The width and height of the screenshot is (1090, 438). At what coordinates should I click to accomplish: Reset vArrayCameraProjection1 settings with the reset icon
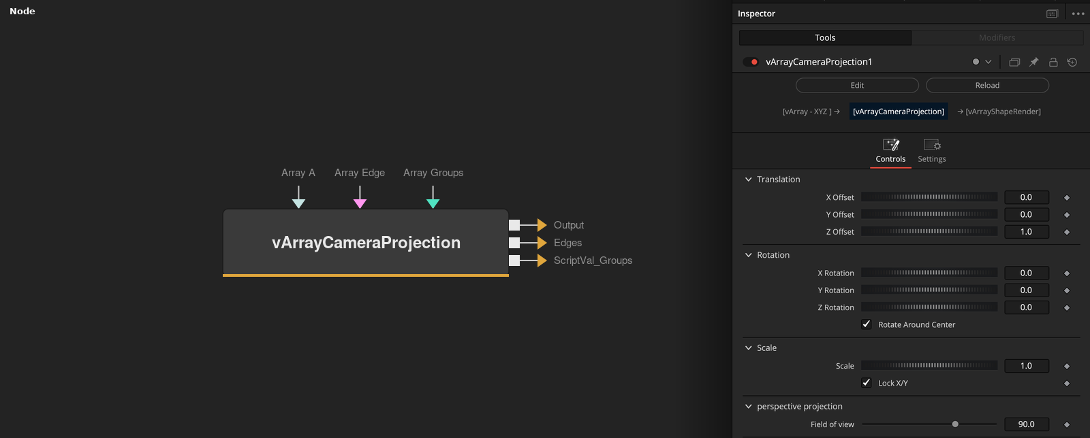(x=1072, y=62)
